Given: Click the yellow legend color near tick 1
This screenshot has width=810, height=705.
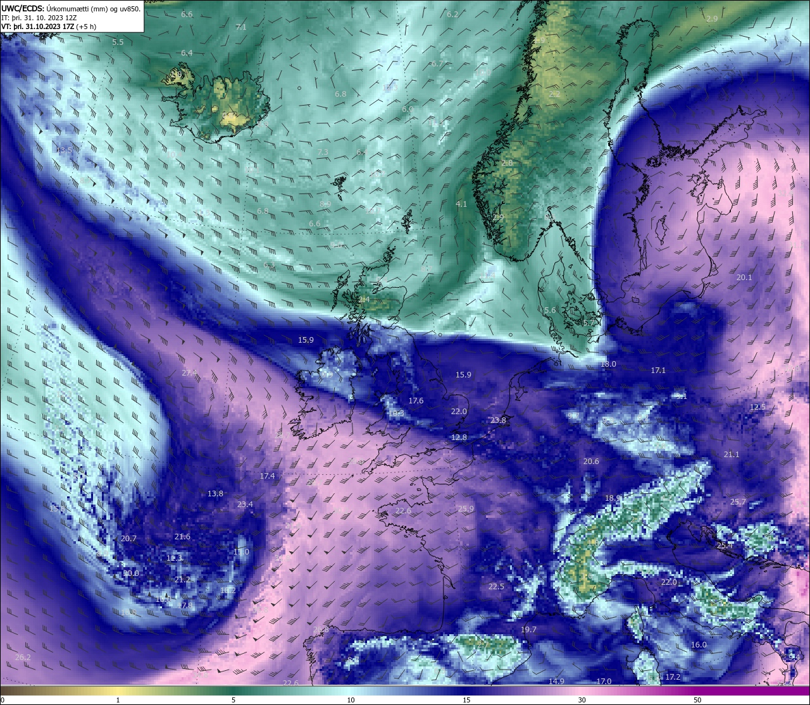Looking at the screenshot, I should coord(118,690).
